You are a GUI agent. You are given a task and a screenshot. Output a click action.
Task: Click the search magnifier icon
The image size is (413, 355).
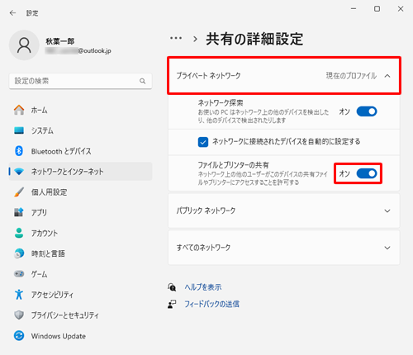click(142, 81)
